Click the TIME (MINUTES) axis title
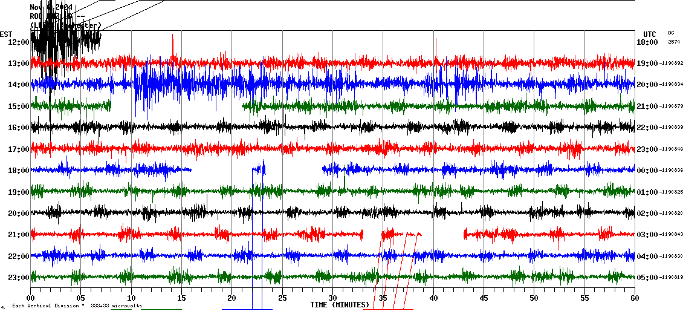 (x=340, y=305)
